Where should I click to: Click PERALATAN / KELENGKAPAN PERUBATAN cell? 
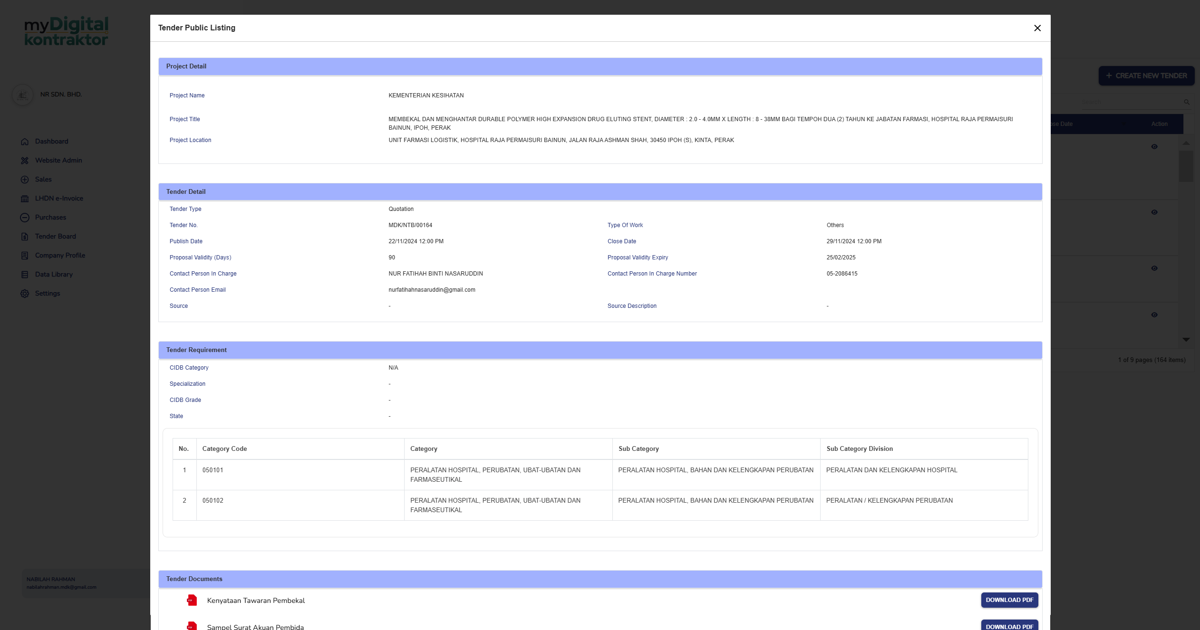tap(924, 505)
